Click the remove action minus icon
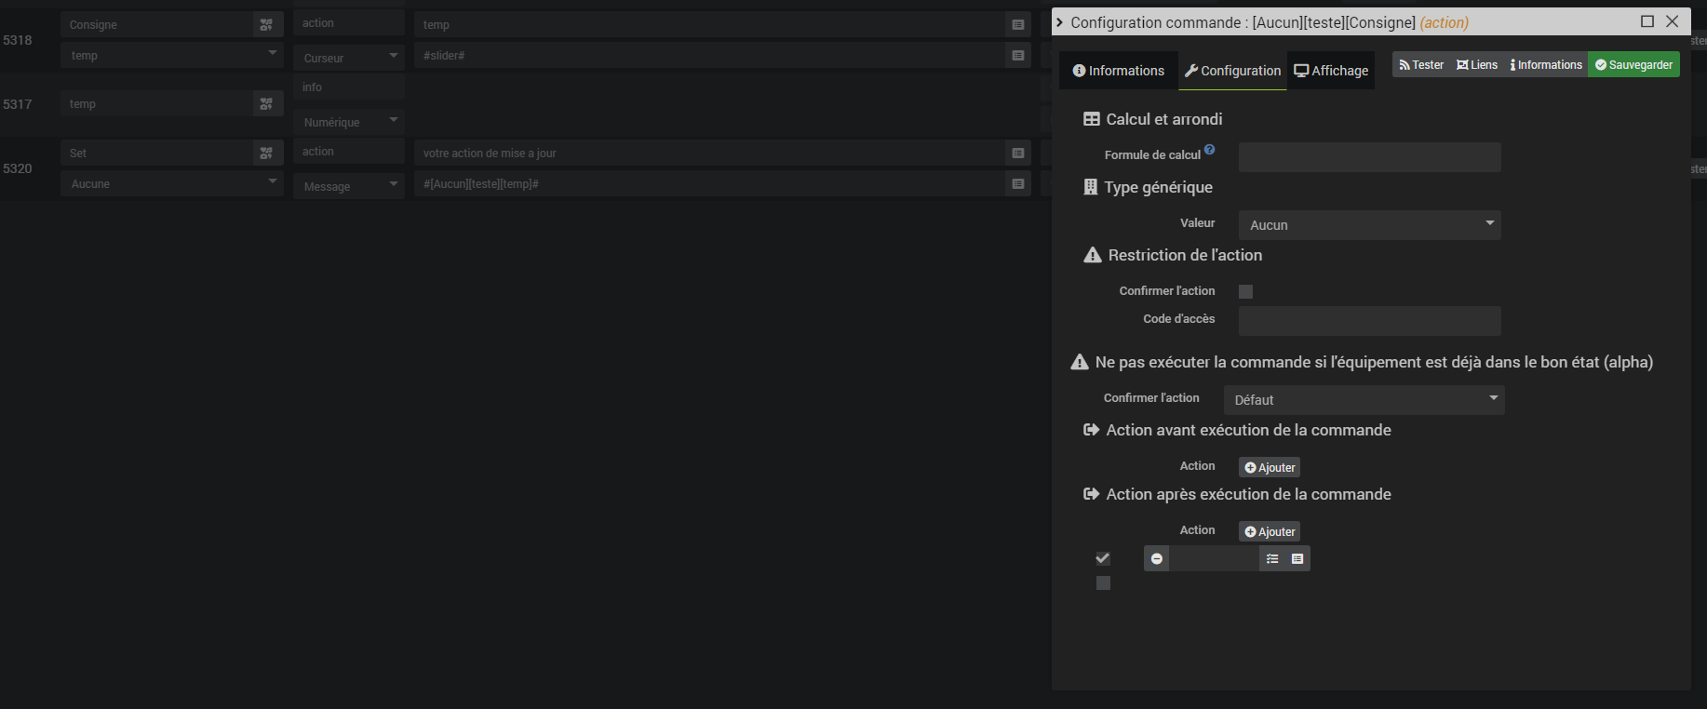The width and height of the screenshot is (1707, 709). [1156, 559]
